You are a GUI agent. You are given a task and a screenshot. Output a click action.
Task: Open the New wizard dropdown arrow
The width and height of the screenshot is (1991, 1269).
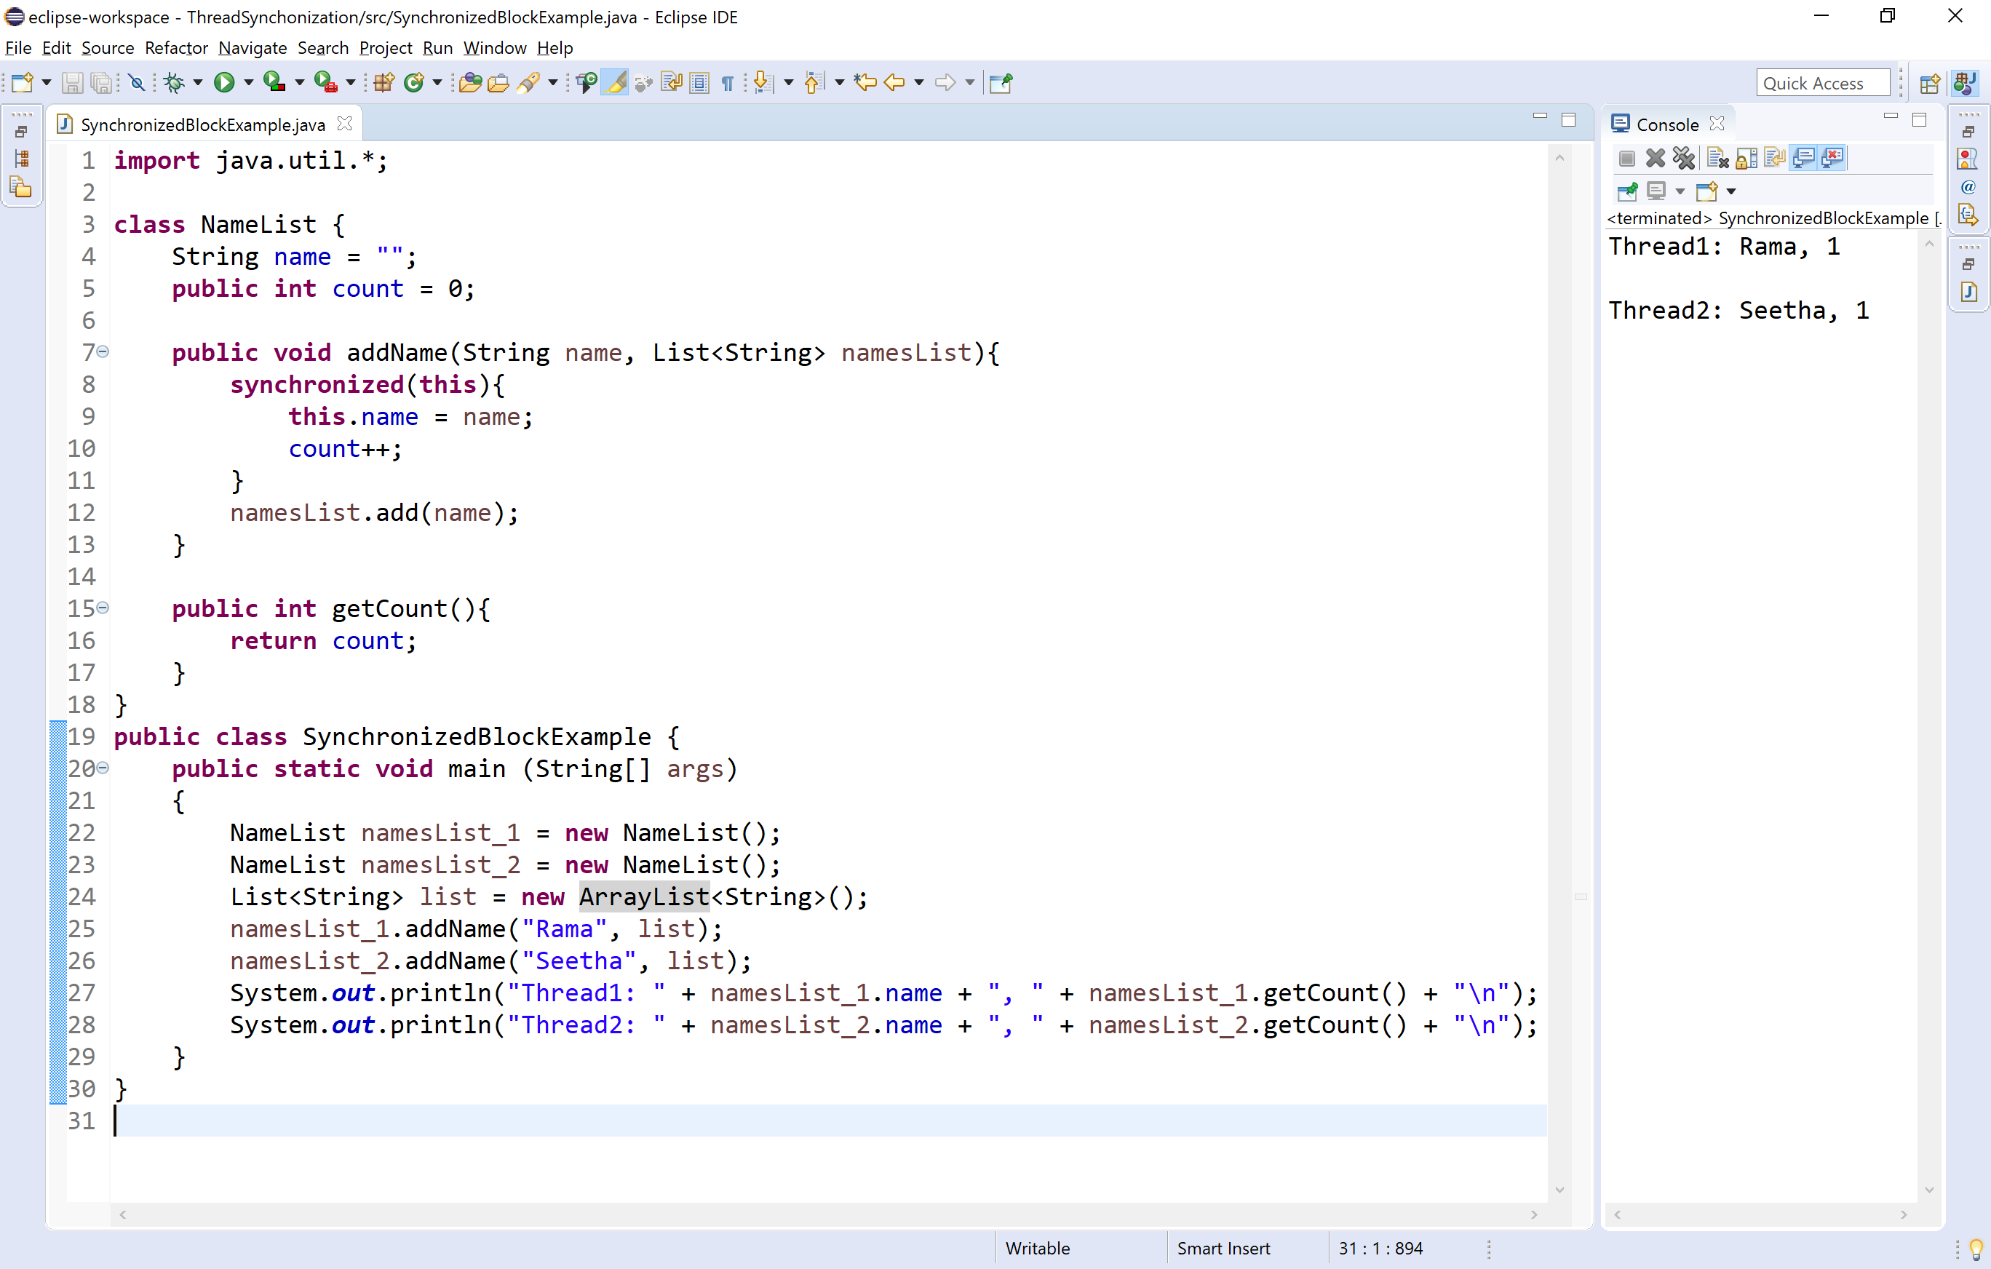pos(47,83)
